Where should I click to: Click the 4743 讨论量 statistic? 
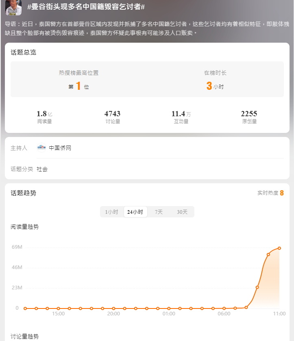(x=112, y=117)
